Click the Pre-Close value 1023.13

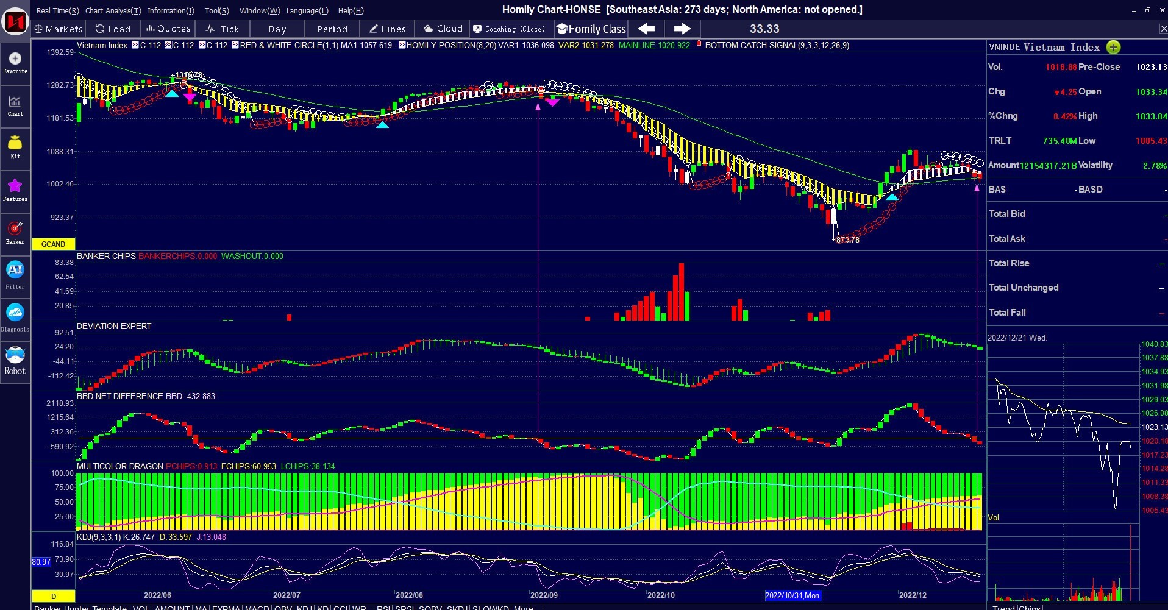(x=1151, y=67)
